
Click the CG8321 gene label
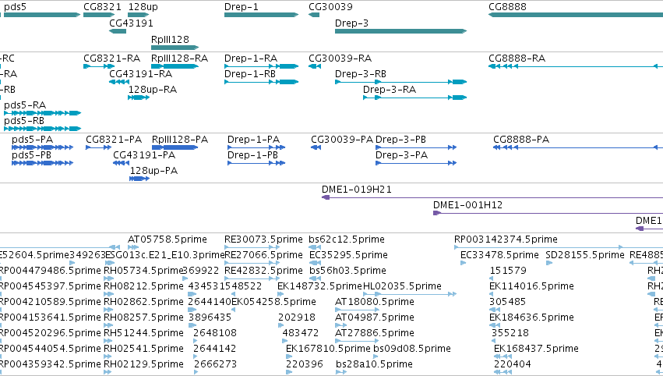click(x=102, y=7)
